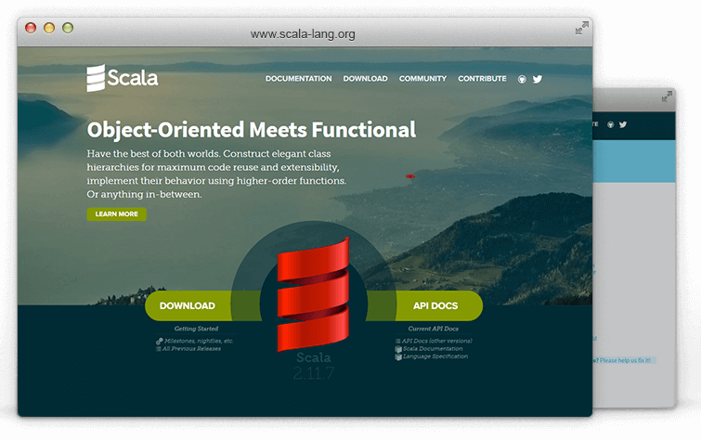Viewport: 701px width, 440px height.
Task: Click the fullscreen arrows icon in front window
Action: [581, 29]
